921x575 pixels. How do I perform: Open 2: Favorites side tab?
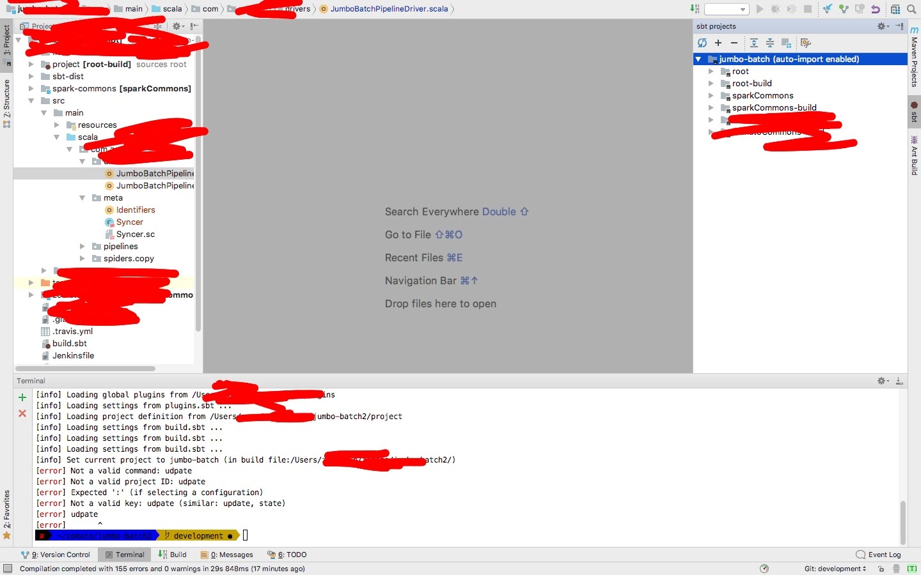tap(7, 514)
